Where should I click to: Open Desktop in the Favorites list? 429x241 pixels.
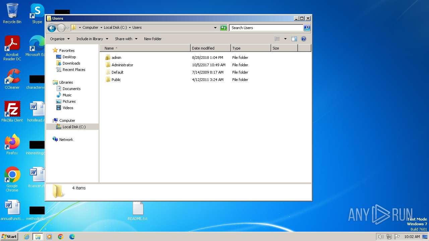coord(69,57)
